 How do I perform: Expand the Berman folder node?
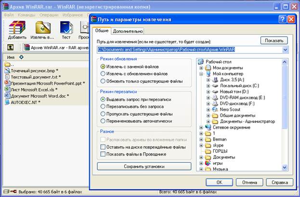point(201,139)
